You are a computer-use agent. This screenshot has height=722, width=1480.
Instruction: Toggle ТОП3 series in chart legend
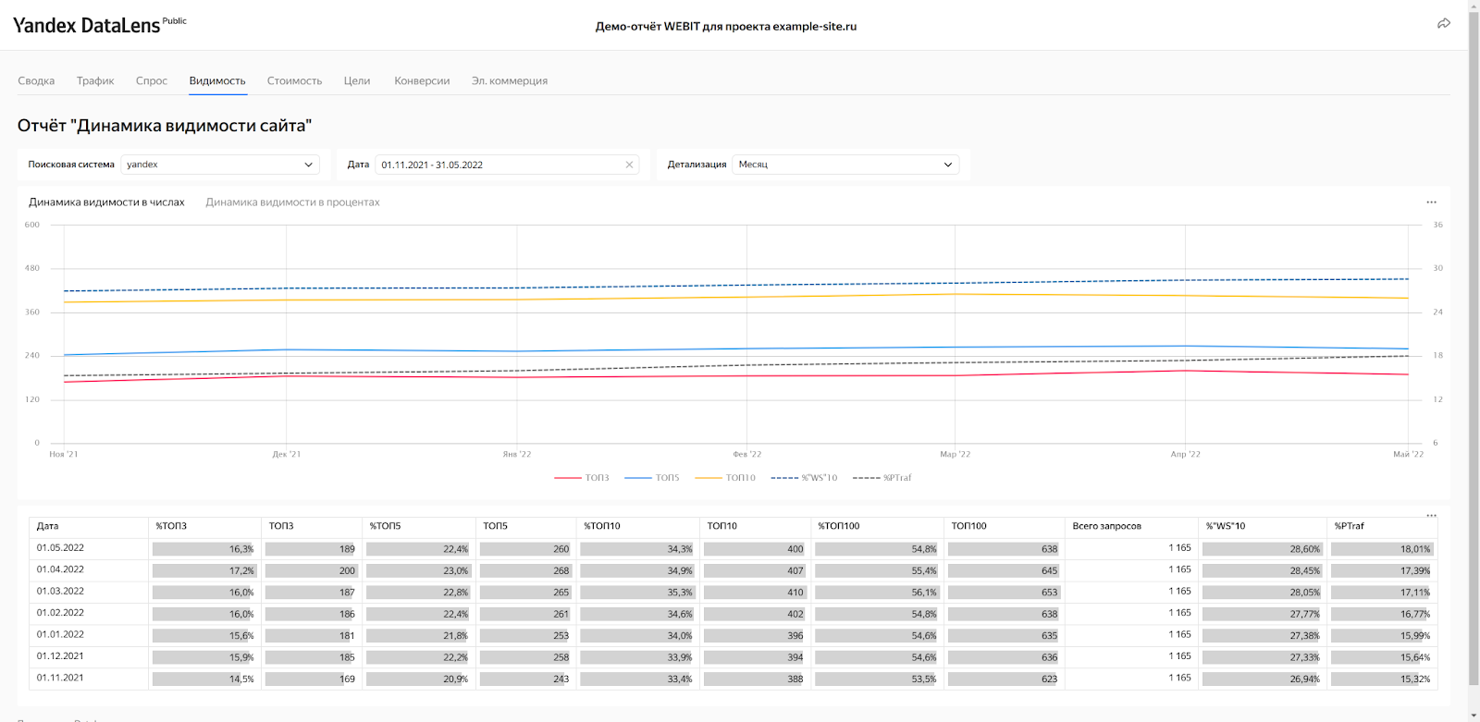(x=582, y=478)
